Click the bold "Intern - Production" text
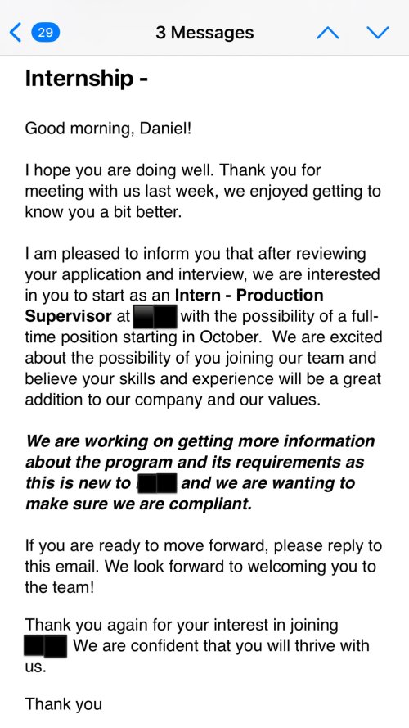The width and height of the screenshot is (409, 728). (249, 296)
